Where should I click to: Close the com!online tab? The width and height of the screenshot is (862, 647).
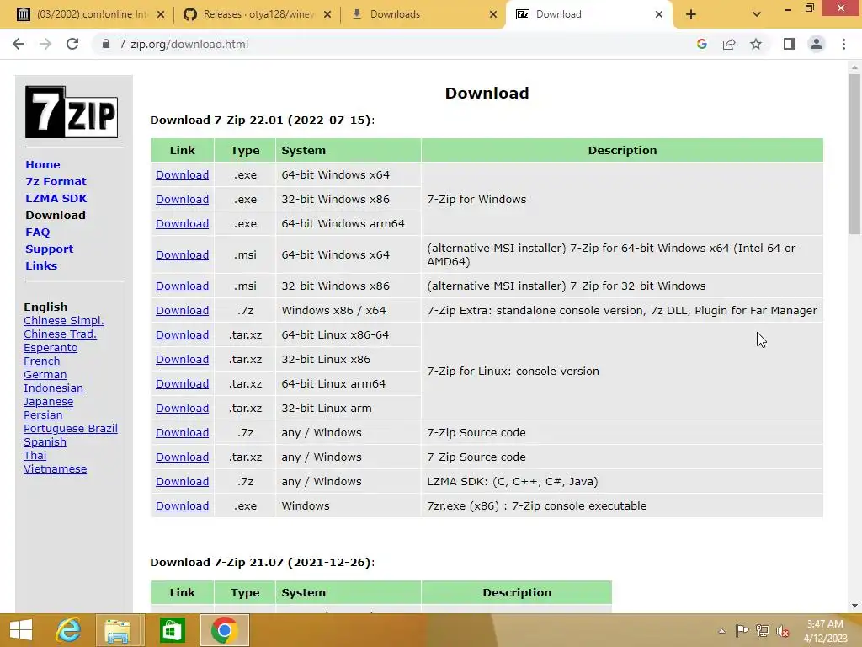[161, 15]
